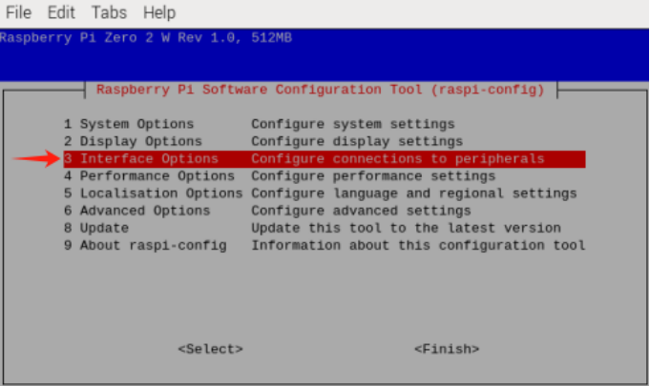Select highlighted 3 Interface Options row

(x=324, y=159)
